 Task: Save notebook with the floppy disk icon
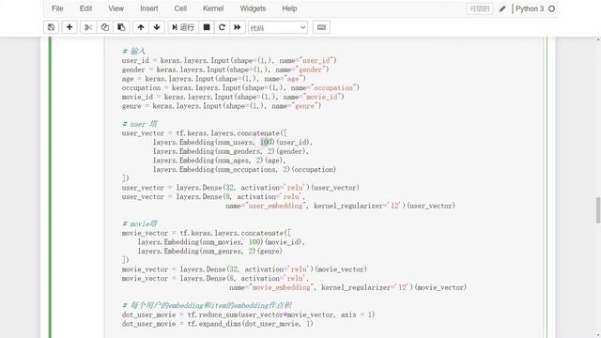[51, 27]
